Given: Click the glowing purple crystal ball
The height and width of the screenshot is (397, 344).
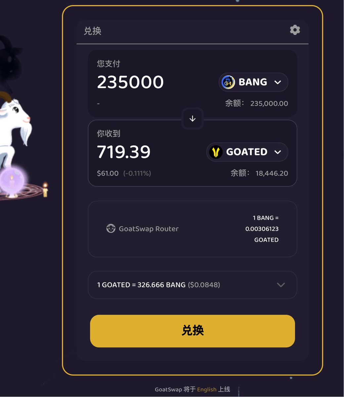Looking at the screenshot, I should point(12,181).
